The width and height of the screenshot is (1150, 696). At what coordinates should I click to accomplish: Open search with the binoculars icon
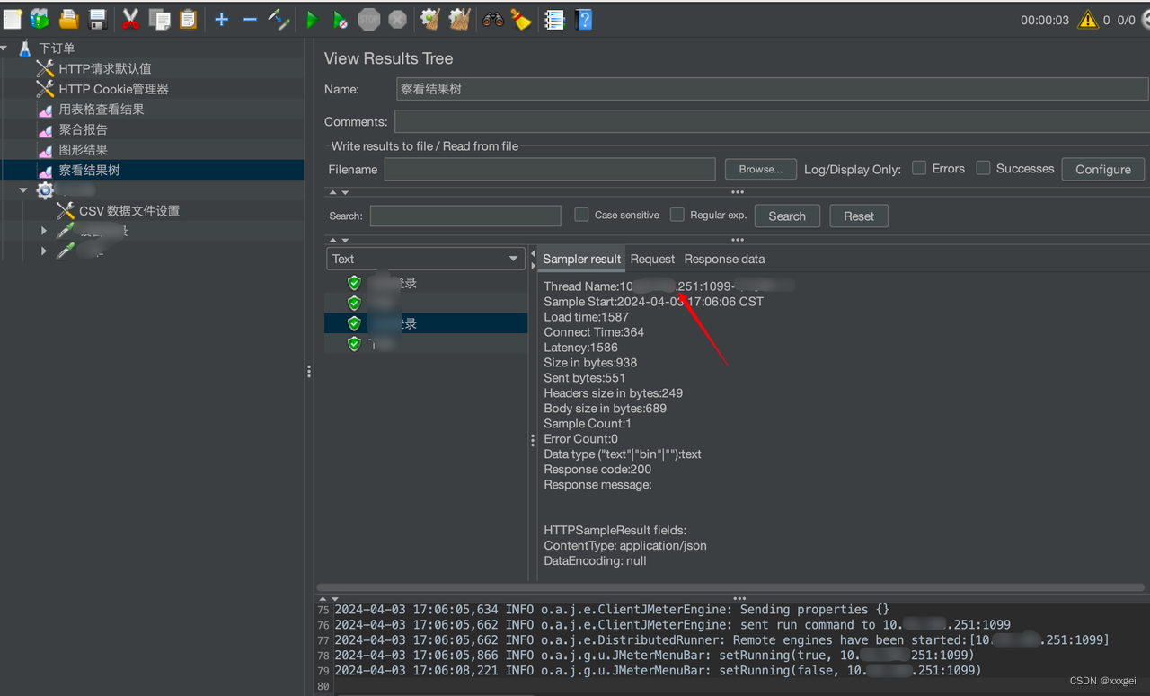pyautogui.click(x=492, y=19)
